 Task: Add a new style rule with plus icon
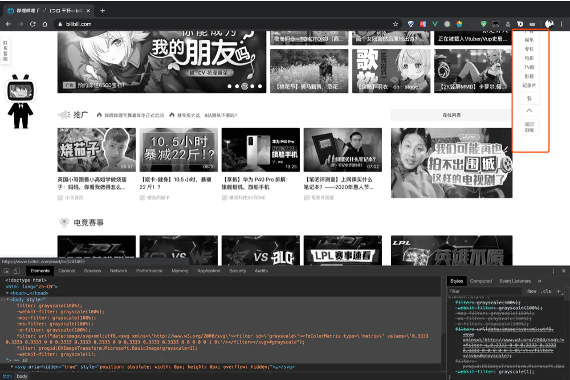pos(559,291)
